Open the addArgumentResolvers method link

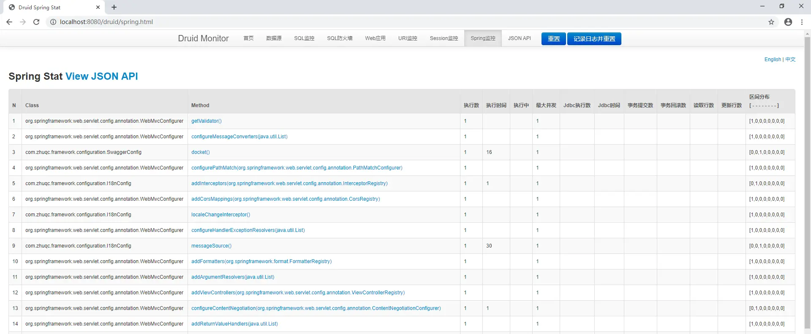point(233,277)
